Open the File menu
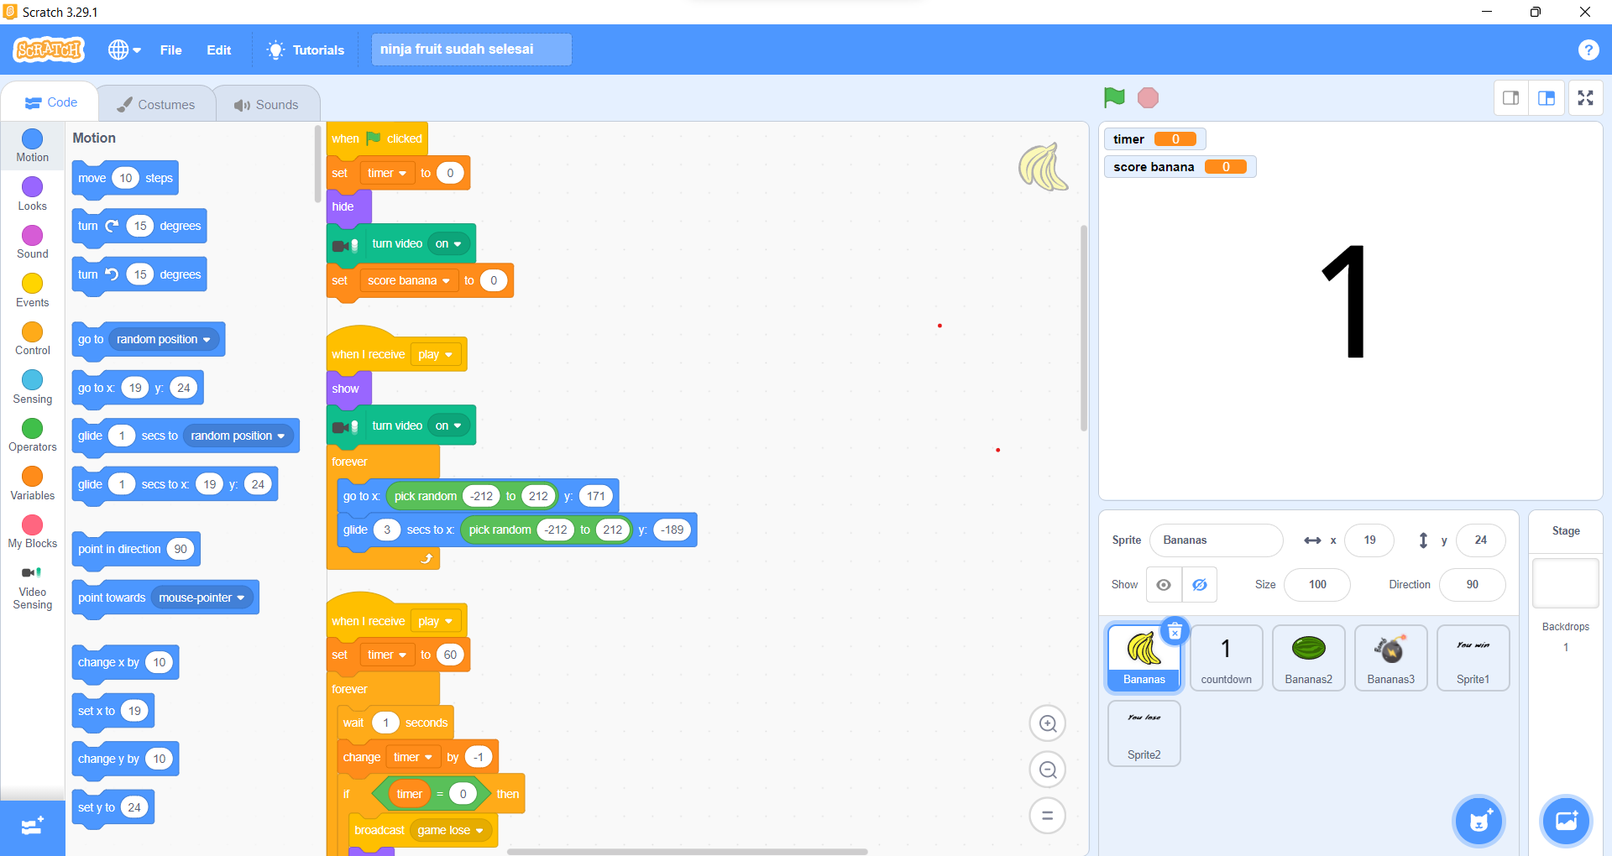The width and height of the screenshot is (1612, 856). click(x=170, y=50)
